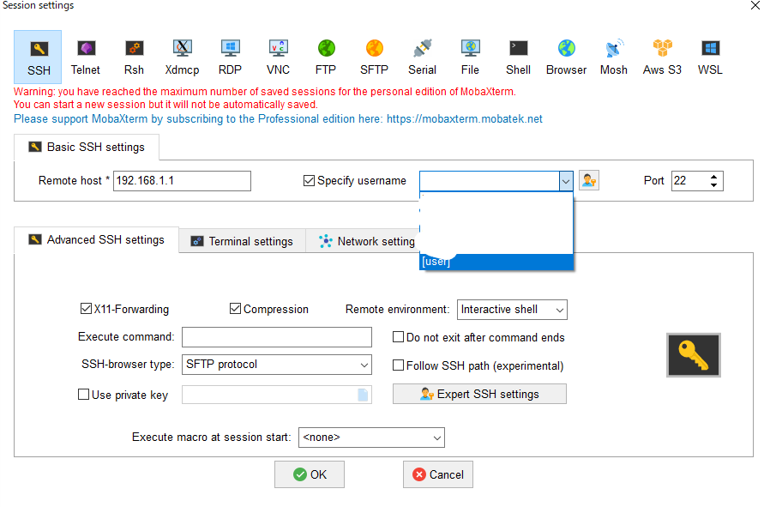The height and width of the screenshot is (507, 764).
Task: Cancel the session settings dialog
Action: click(438, 474)
